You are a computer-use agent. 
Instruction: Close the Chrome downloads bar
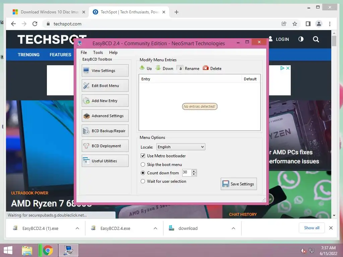tap(331, 228)
